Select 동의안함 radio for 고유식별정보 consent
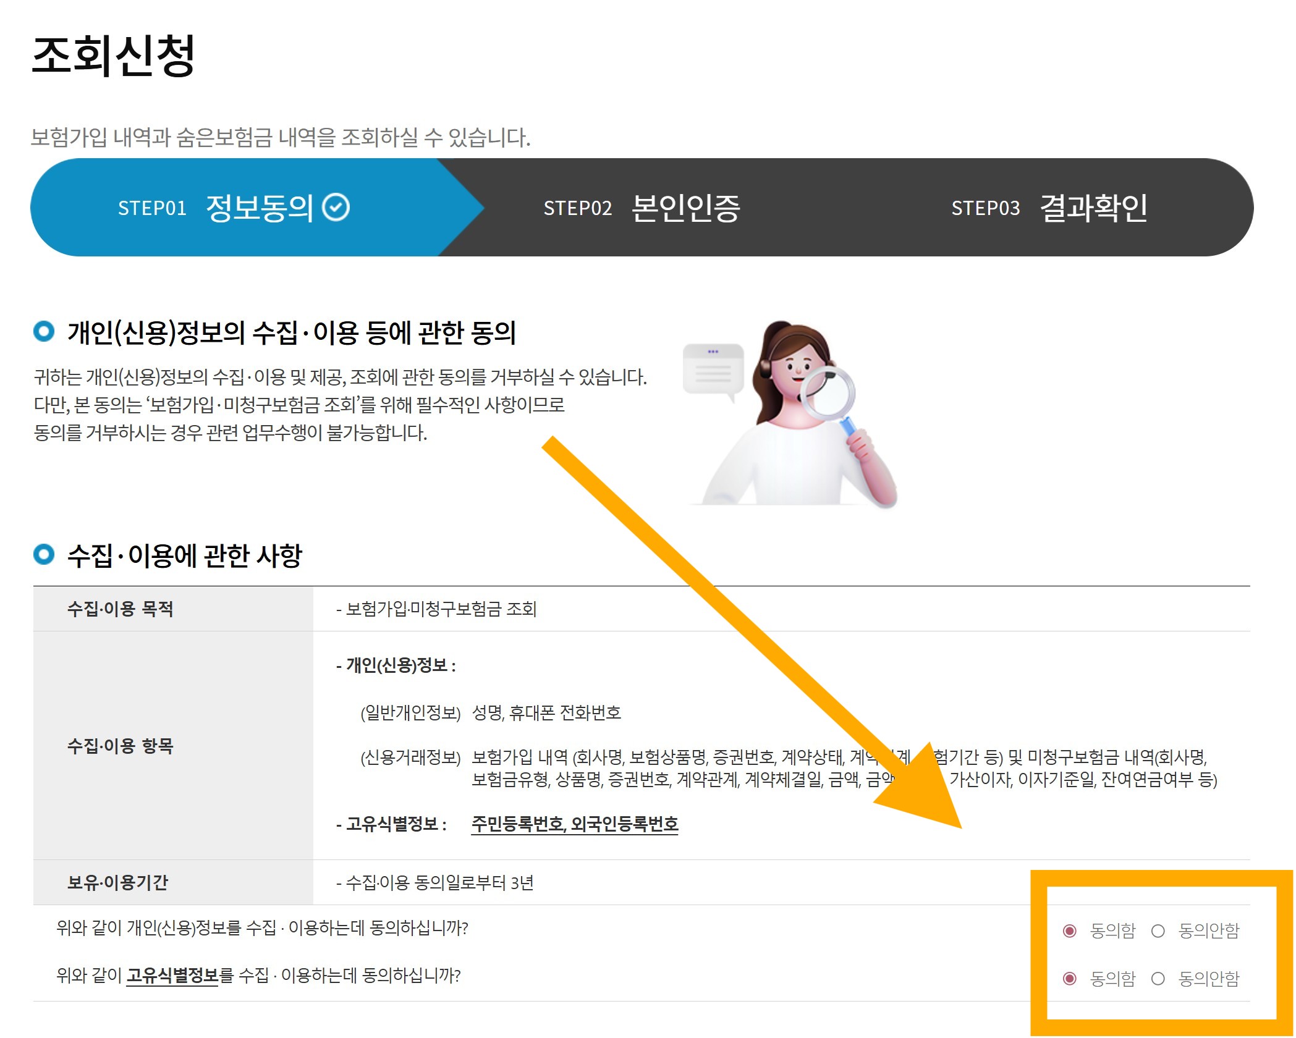 click(x=1158, y=979)
